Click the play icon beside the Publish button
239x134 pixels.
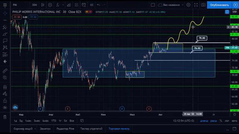pyautogui.click(x=235, y=5)
